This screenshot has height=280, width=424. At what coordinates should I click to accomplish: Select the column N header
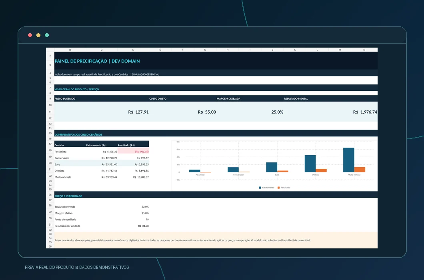(x=364, y=50)
